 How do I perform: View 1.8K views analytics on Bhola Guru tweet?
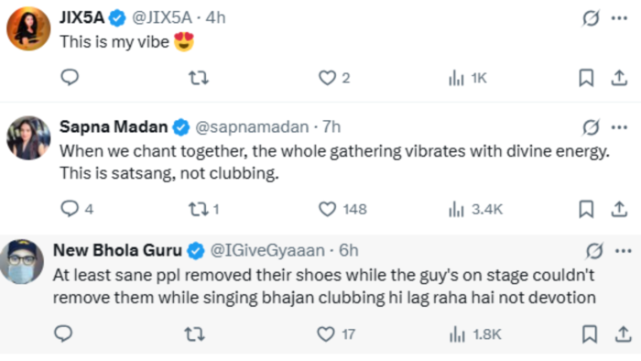(475, 334)
